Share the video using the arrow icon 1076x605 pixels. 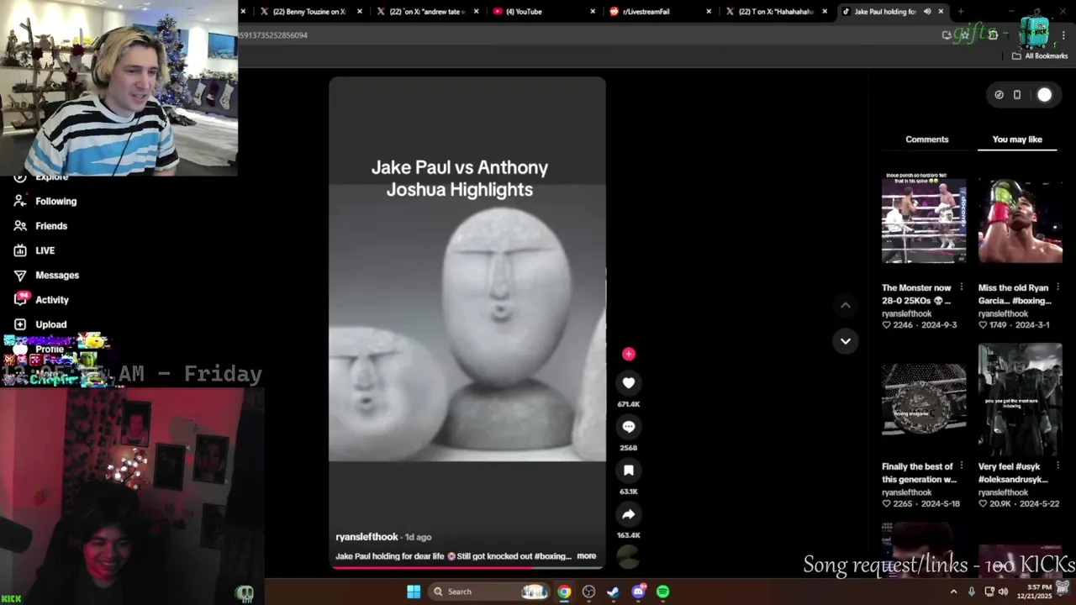pyautogui.click(x=628, y=514)
